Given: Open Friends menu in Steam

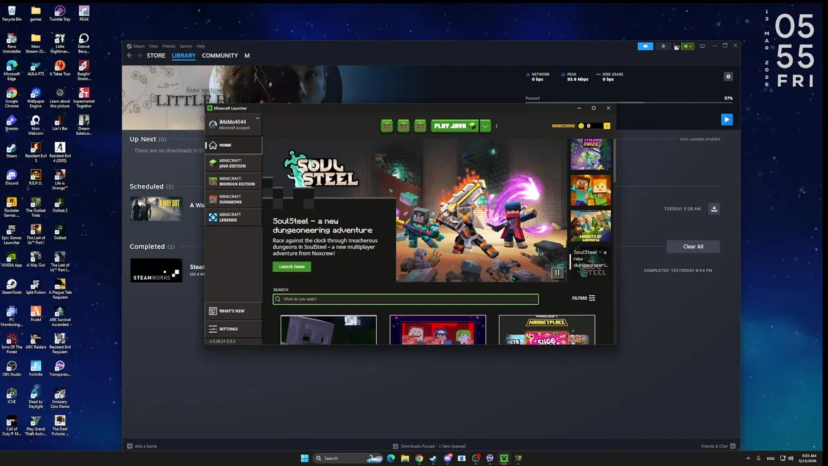Looking at the screenshot, I should (169, 46).
